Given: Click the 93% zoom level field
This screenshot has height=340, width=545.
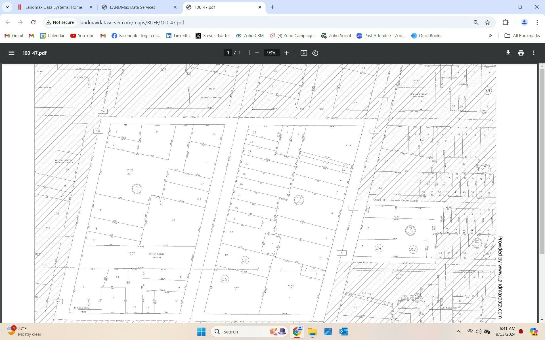Looking at the screenshot, I should click(271, 53).
